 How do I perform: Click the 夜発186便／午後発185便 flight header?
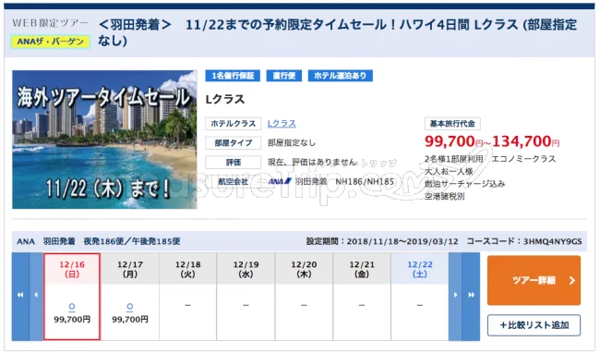[132, 241]
